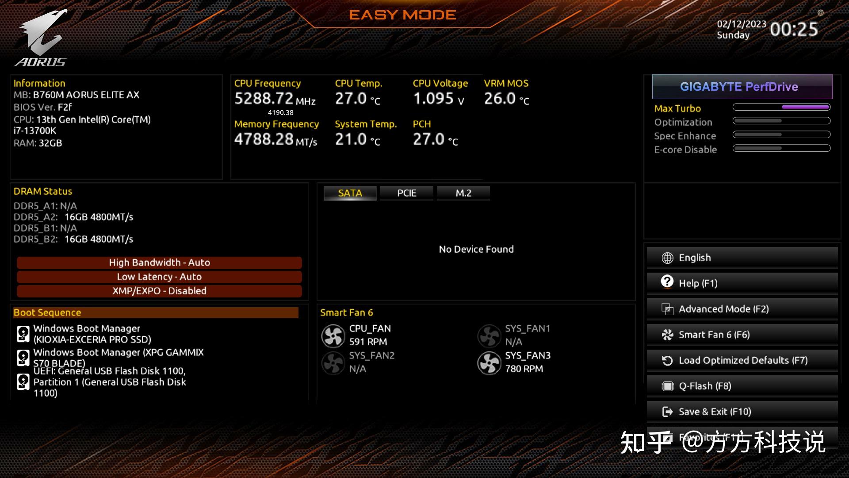The width and height of the screenshot is (849, 478).
Task: Toggle Low Latency Auto setting
Action: (159, 276)
